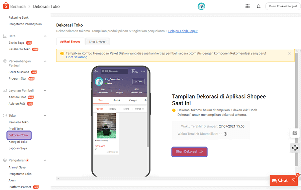Click the three-dots menu in phone preview
301x190 pixels.
click(143, 71)
